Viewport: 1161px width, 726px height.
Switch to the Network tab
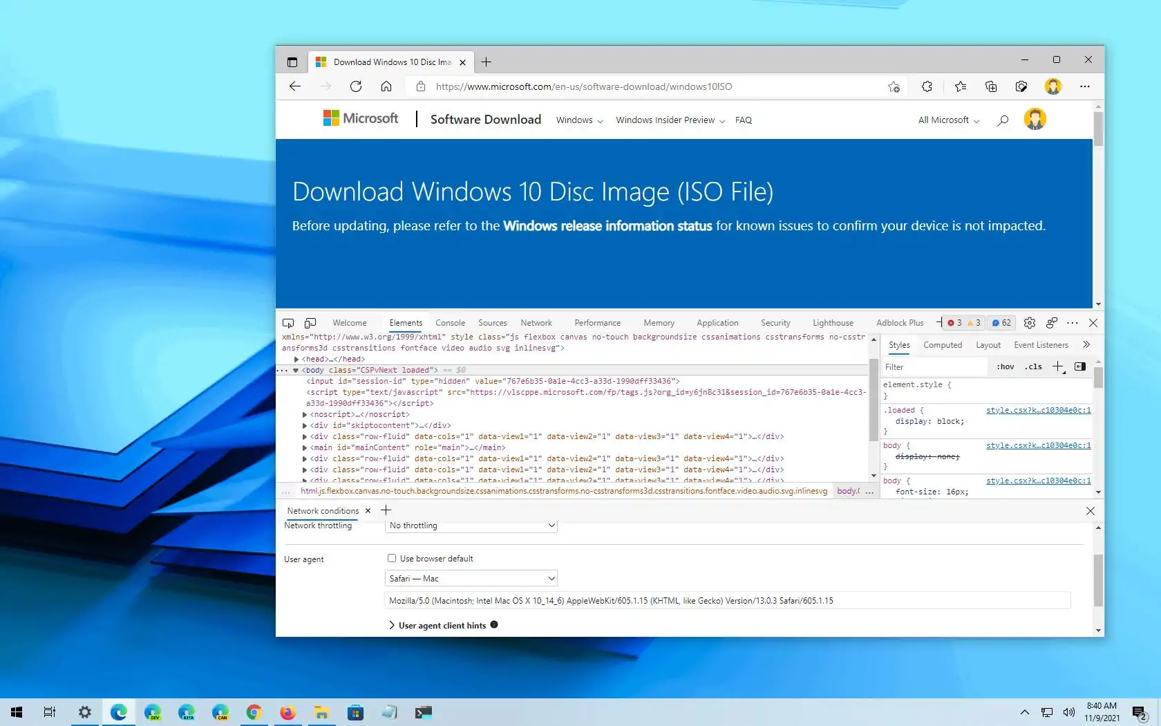pyautogui.click(x=536, y=323)
